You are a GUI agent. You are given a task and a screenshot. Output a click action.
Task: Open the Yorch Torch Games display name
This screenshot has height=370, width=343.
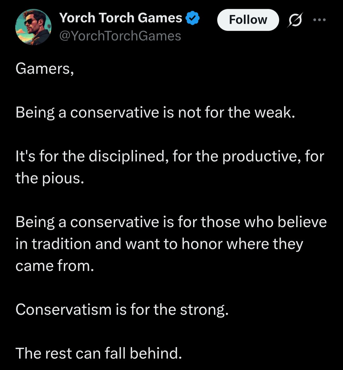121,18
